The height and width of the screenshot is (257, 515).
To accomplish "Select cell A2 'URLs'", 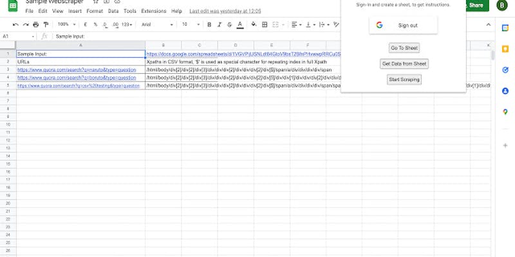I will (x=81, y=62).
